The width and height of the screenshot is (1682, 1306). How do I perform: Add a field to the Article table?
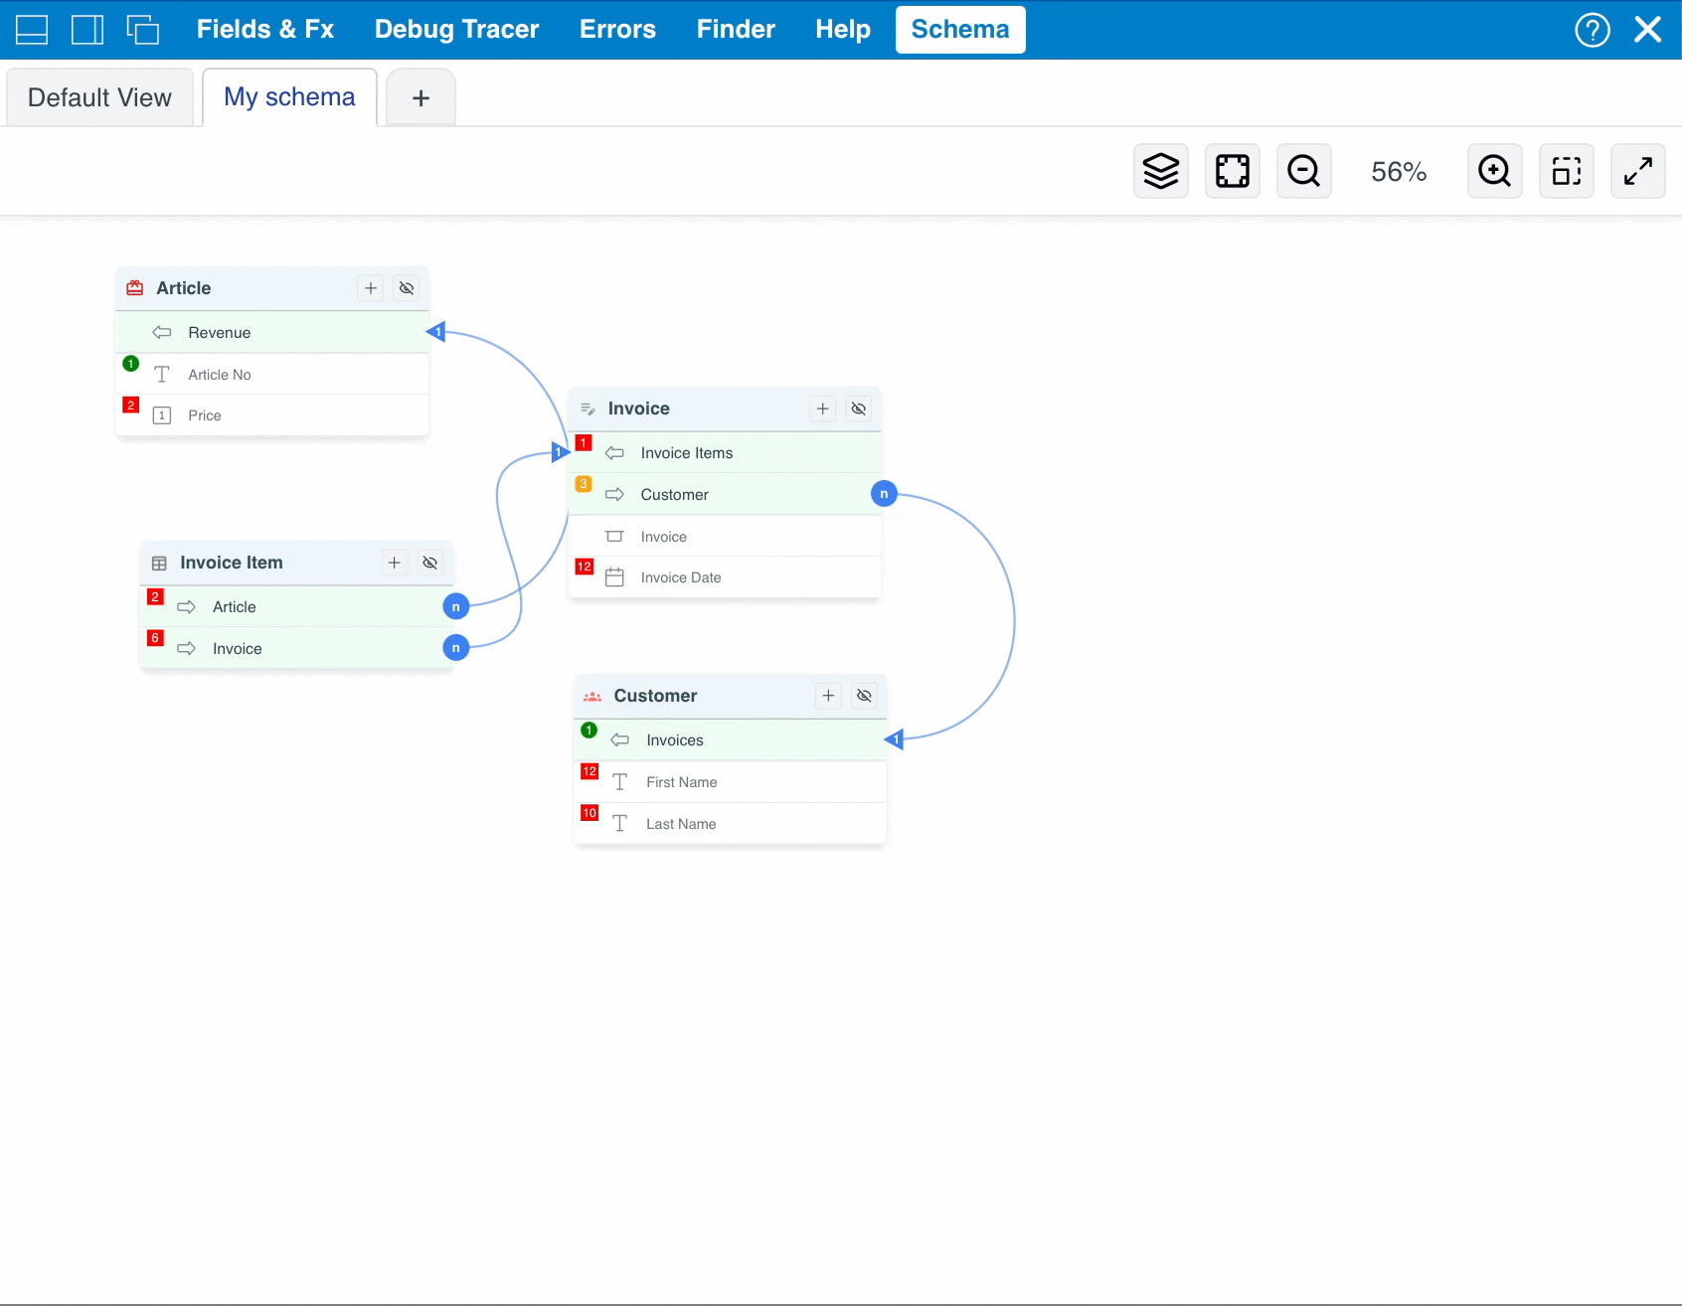371,288
